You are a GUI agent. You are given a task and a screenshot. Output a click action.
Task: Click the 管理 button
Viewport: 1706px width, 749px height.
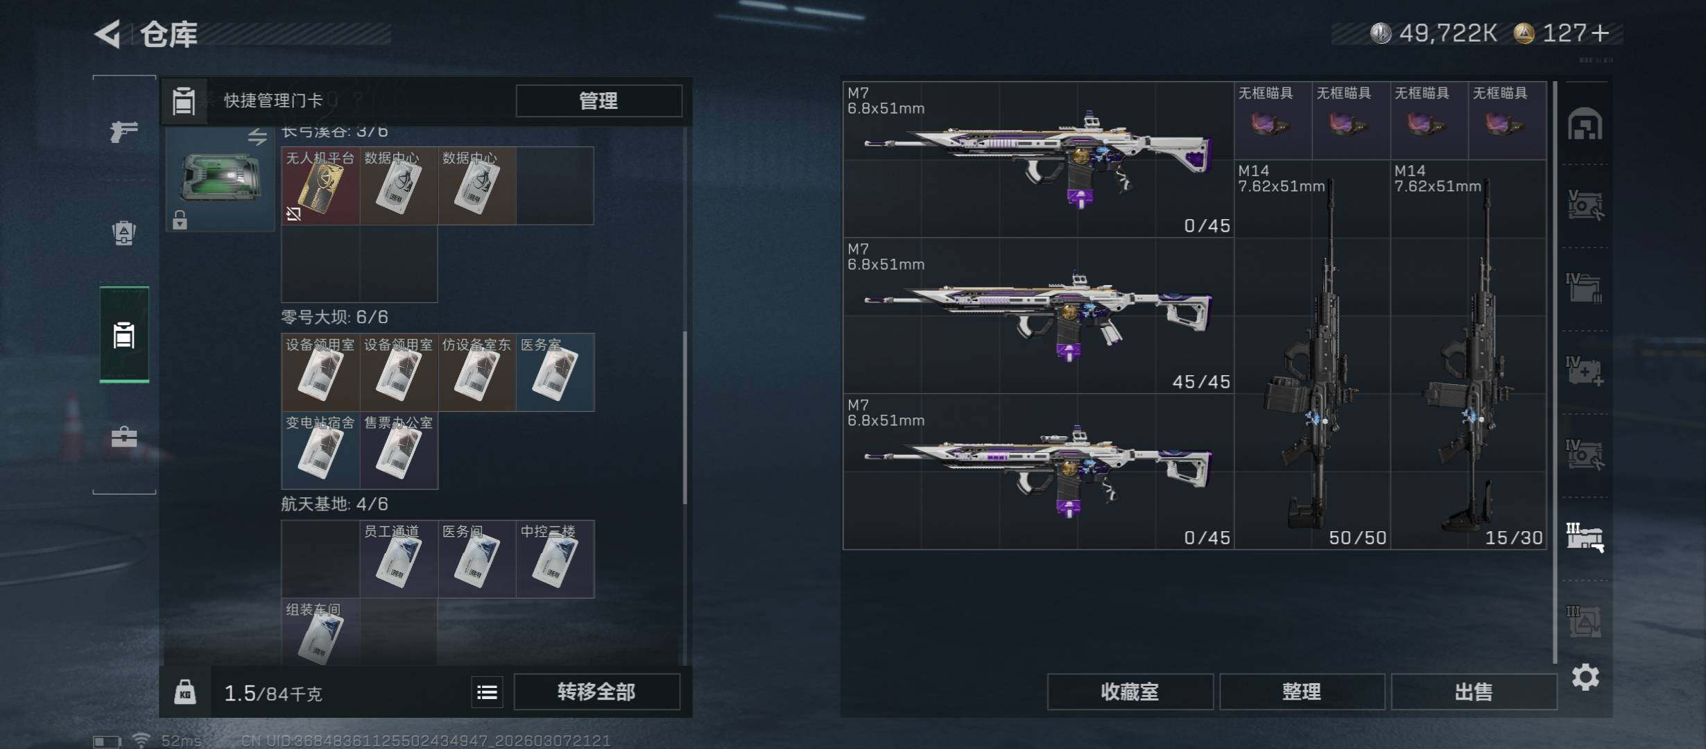click(598, 101)
